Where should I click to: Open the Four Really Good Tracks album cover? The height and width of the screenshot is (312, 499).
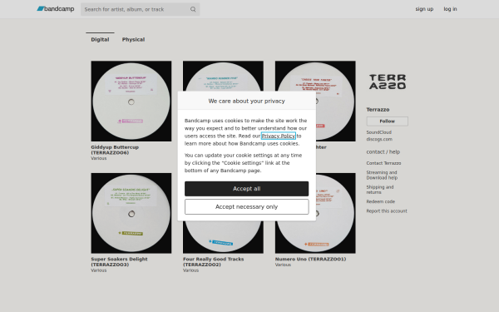tap(223, 237)
